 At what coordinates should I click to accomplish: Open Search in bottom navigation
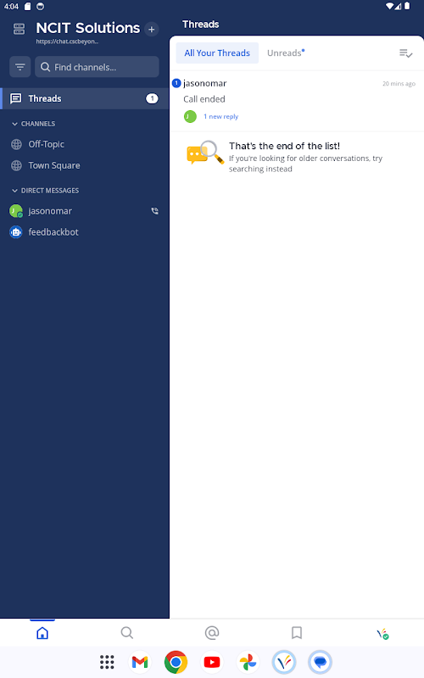point(126,633)
